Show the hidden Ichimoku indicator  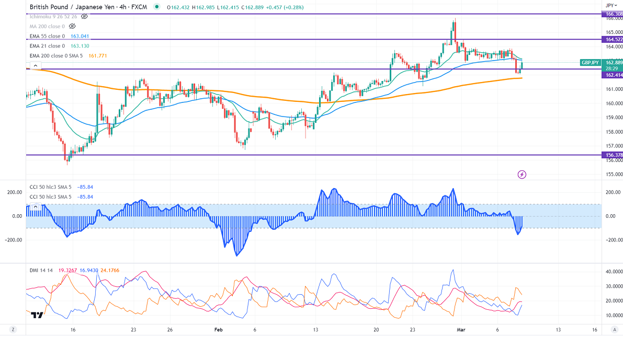coord(84,16)
